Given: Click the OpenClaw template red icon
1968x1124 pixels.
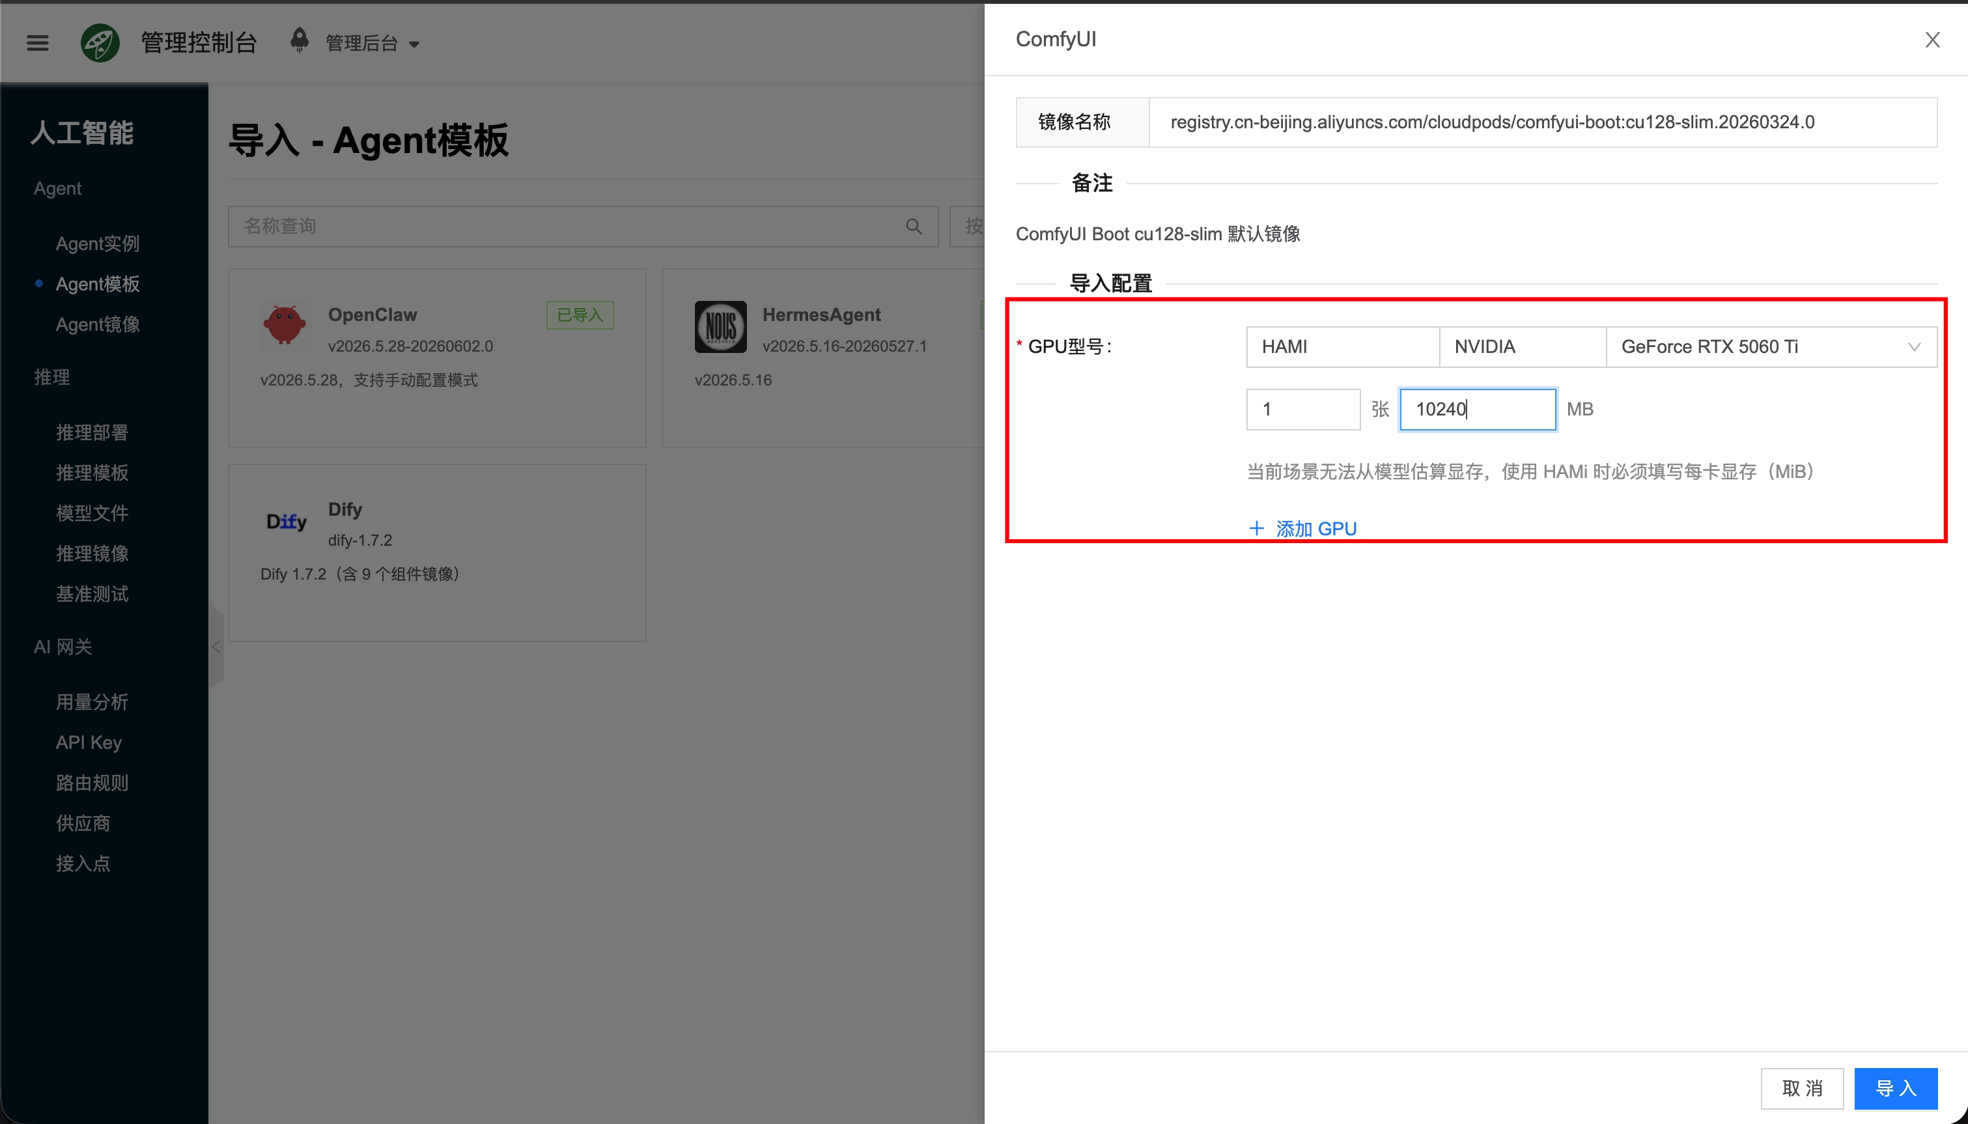Looking at the screenshot, I should coord(285,325).
